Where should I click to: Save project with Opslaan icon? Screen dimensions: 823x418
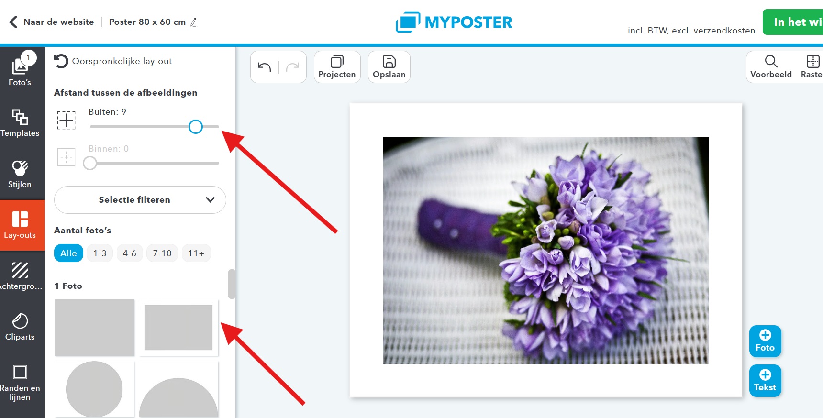(389, 67)
